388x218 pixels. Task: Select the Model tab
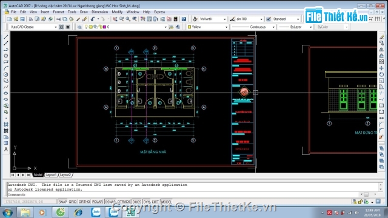pyautogui.click(x=38, y=175)
